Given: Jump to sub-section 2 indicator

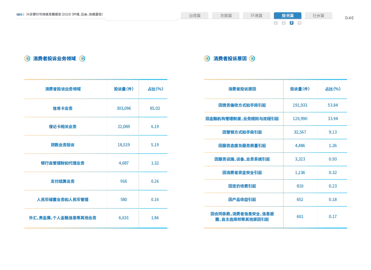Looking at the screenshot, I should click(283, 23).
